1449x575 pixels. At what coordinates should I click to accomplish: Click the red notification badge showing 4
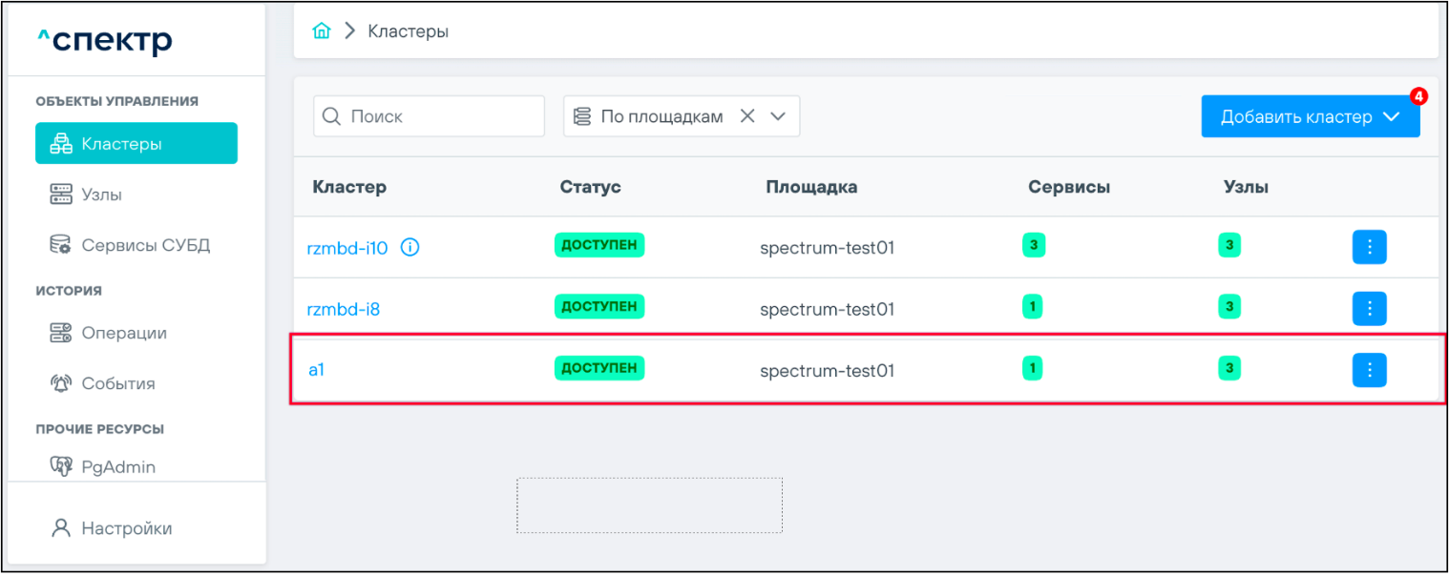[x=1418, y=96]
